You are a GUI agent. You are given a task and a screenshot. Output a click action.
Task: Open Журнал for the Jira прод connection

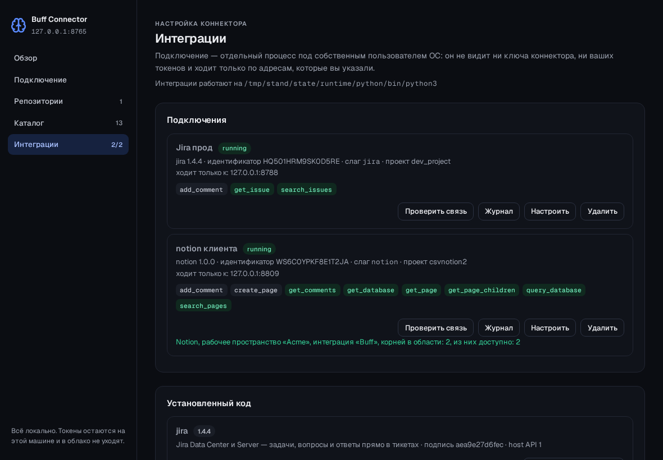click(x=498, y=211)
